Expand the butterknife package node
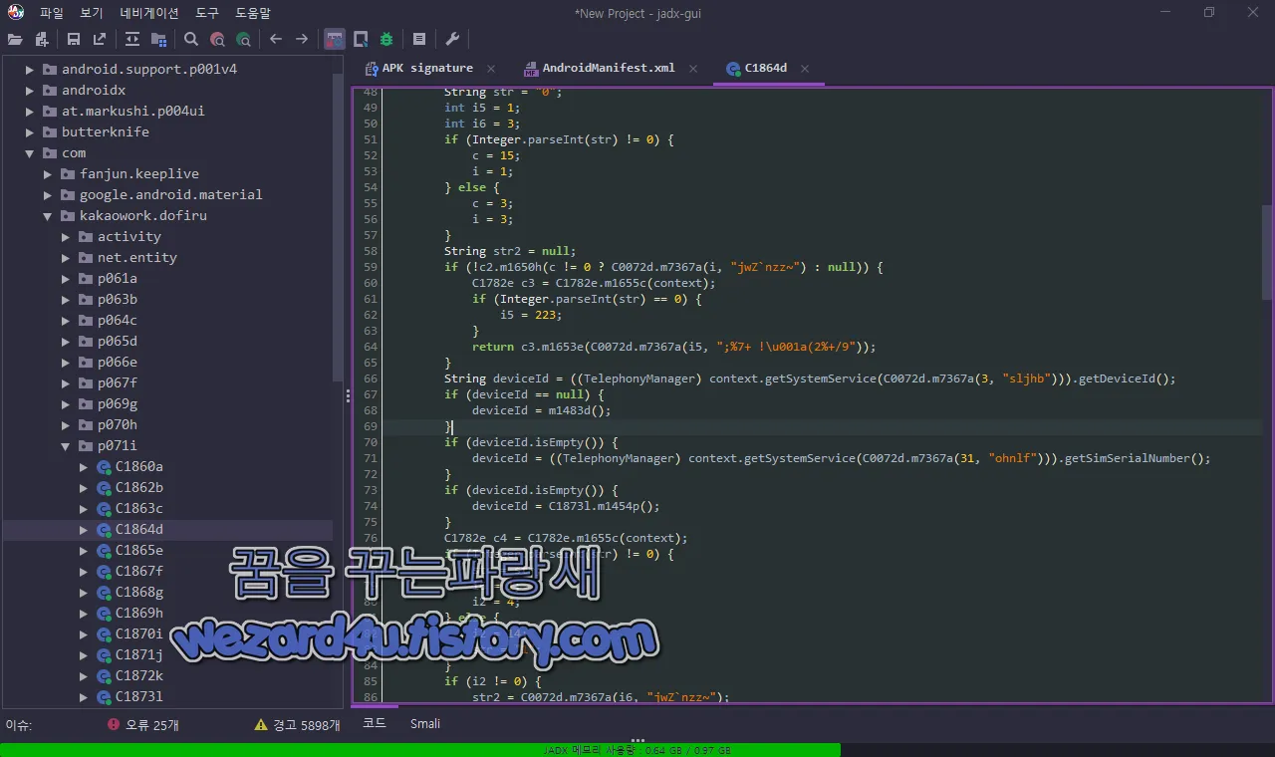The width and height of the screenshot is (1275, 757). click(x=30, y=131)
